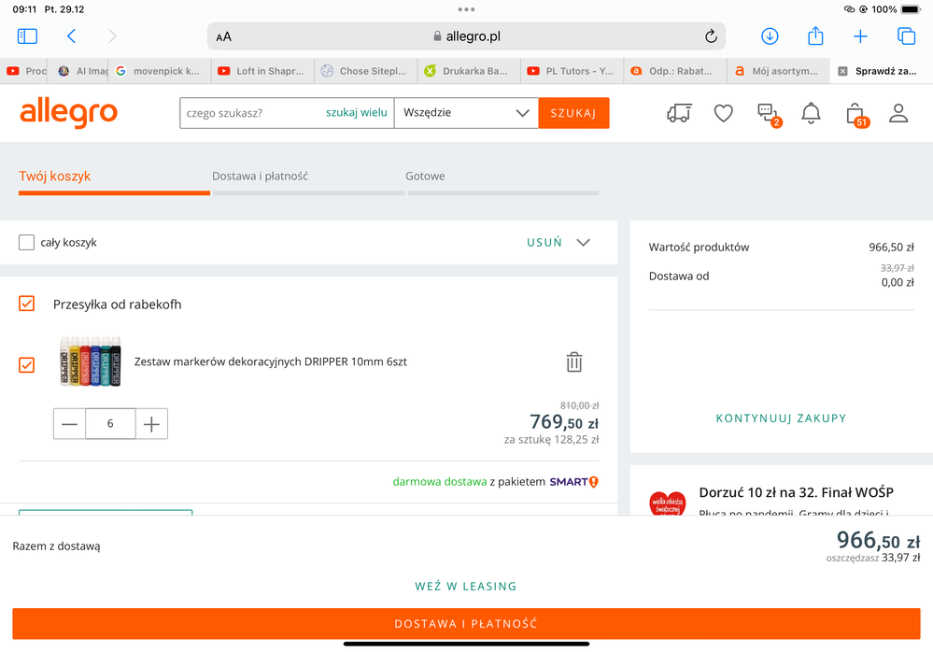Click 'Wartość produktów' label

(x=699, y=247)
